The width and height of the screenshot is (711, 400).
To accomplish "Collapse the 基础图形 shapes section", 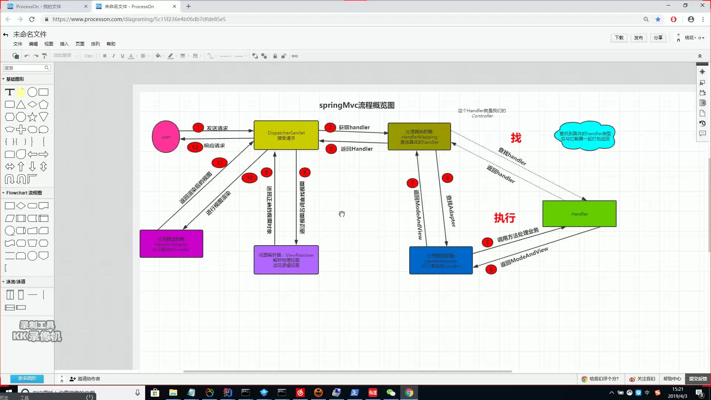I will click(15, 79).
